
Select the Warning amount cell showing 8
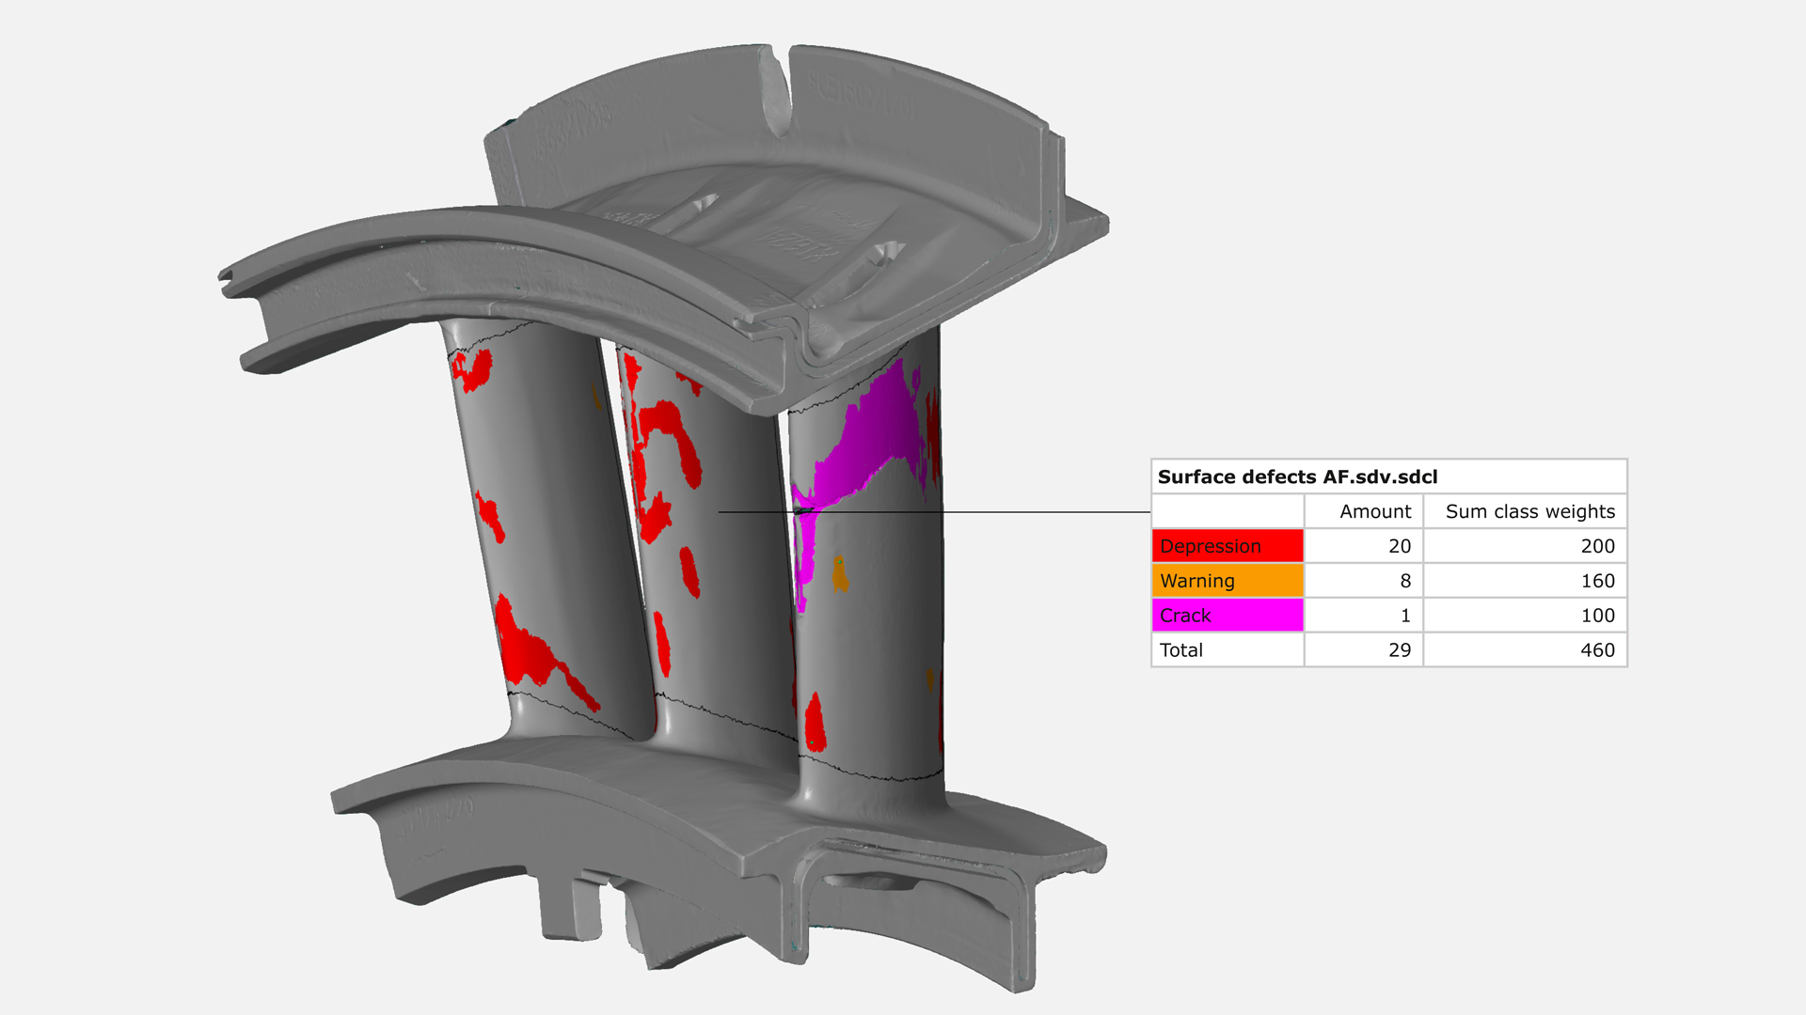point(1404,581)
